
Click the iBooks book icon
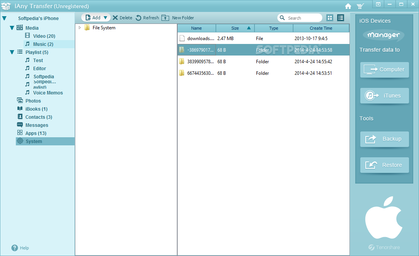(x=20, y=109)
